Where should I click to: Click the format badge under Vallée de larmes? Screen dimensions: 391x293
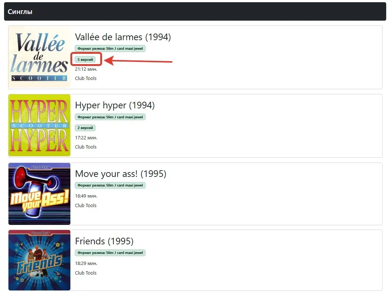click(x=110, y=48)
